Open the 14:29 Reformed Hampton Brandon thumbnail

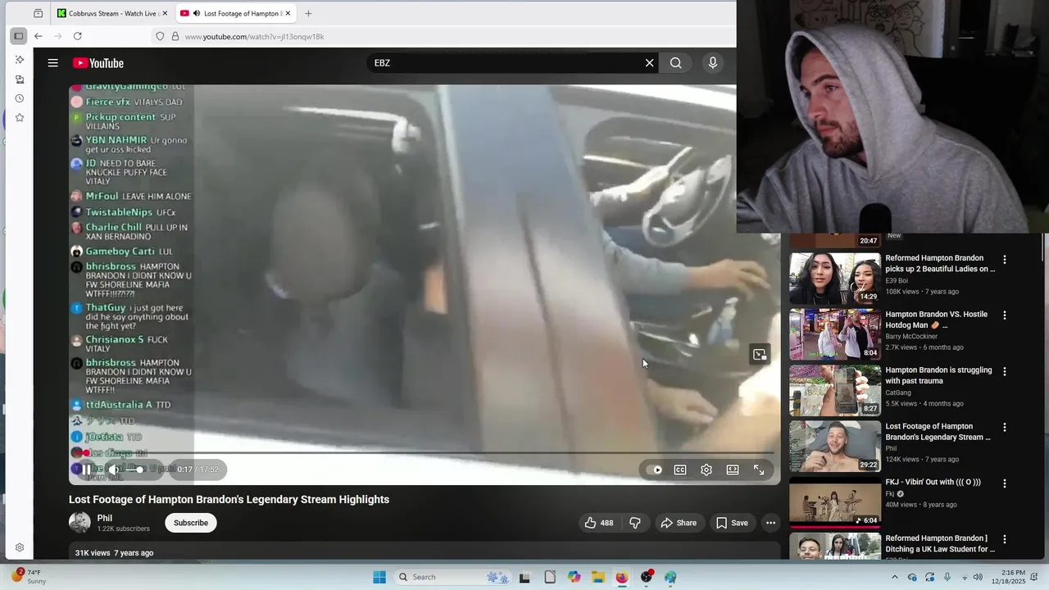pos(835,278)
